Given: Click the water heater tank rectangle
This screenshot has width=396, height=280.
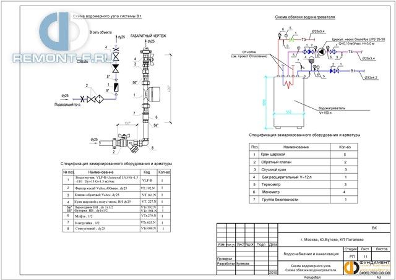Looking at the screenshot, I should click(x=289, y=101).
